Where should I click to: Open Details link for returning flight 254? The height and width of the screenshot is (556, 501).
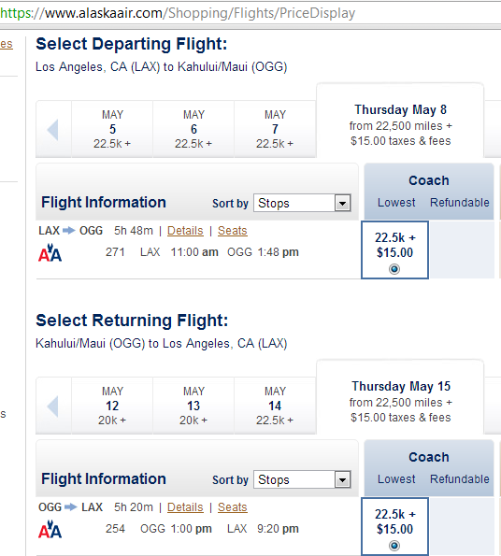185,507
